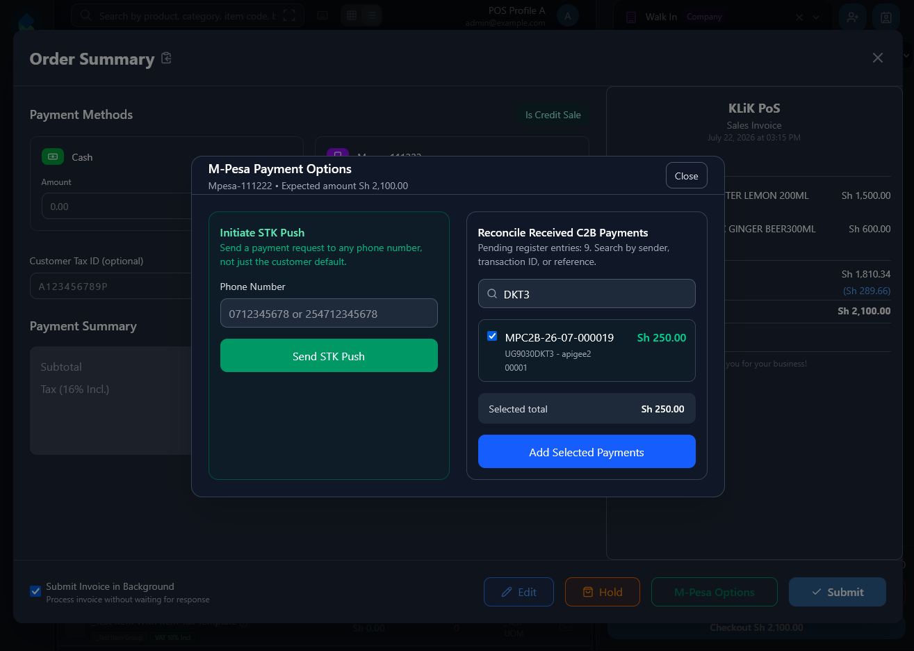Screen dimensions: 914x651
Task: Click the KLiK PoS invoice title
Action: [754, 108]
